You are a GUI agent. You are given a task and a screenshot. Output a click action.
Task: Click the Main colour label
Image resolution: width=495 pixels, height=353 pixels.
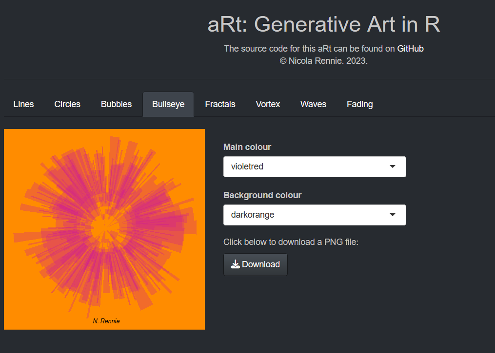coord(247,147)
